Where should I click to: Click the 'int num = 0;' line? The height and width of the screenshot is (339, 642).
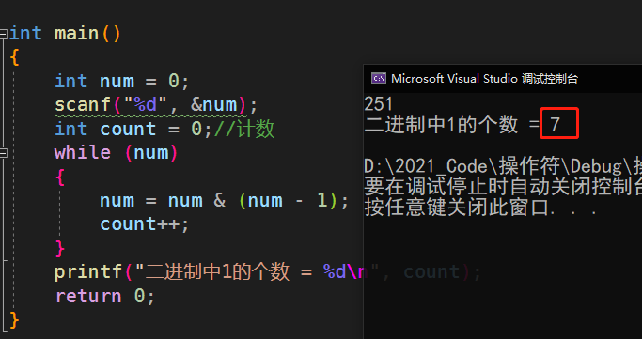pos(121,81)
